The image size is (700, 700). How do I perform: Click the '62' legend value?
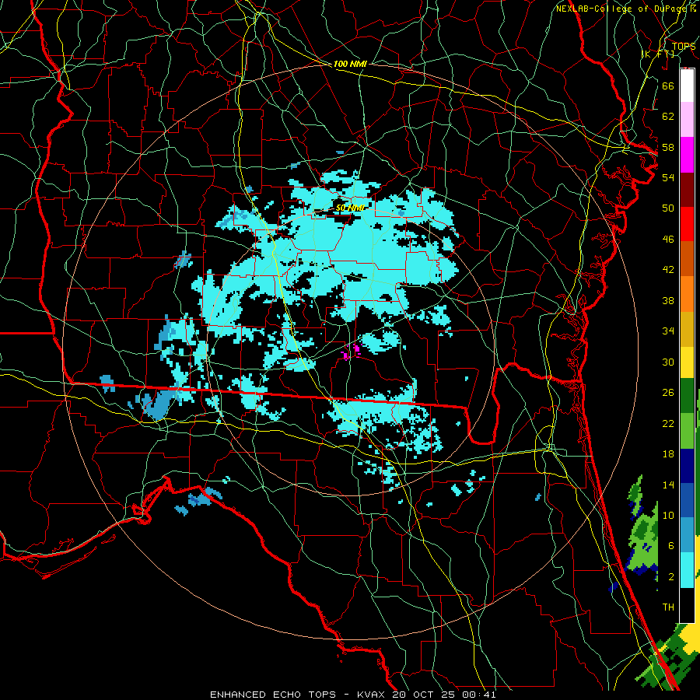pos(668,117)
